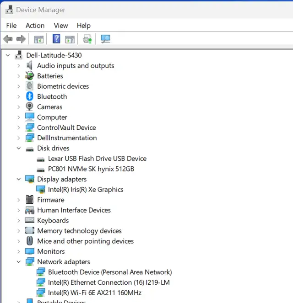Open the Help question-mark toolbar icon
This screenshot has height=303, width=293.
(56, 39)
